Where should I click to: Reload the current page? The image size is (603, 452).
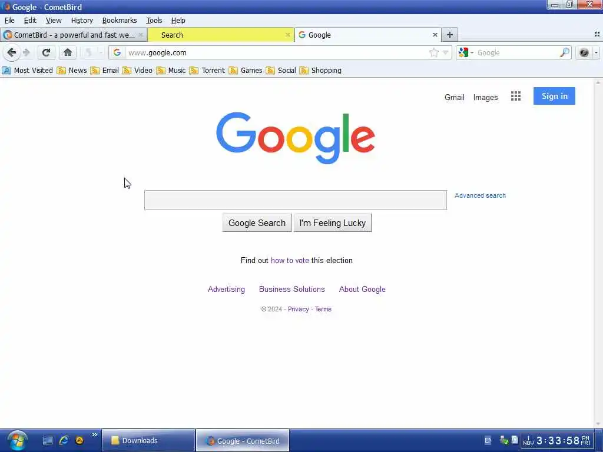[x=46, y=52]
